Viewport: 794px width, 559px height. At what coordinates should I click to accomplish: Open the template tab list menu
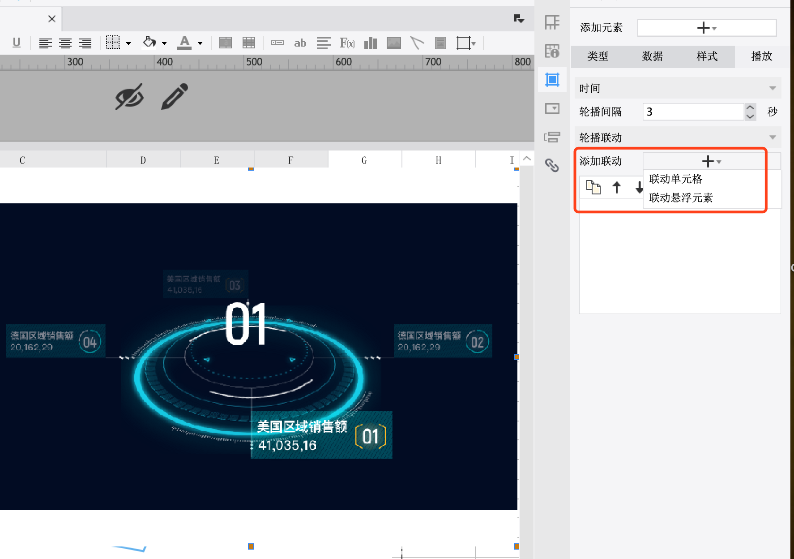[x=519, y=19]
